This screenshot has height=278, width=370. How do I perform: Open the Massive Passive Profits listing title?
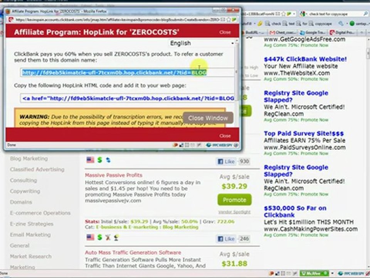point(113,175)
